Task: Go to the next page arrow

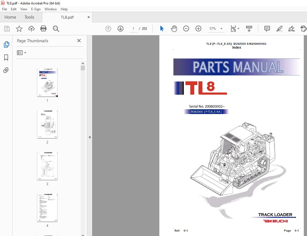Action: [121, 29]
